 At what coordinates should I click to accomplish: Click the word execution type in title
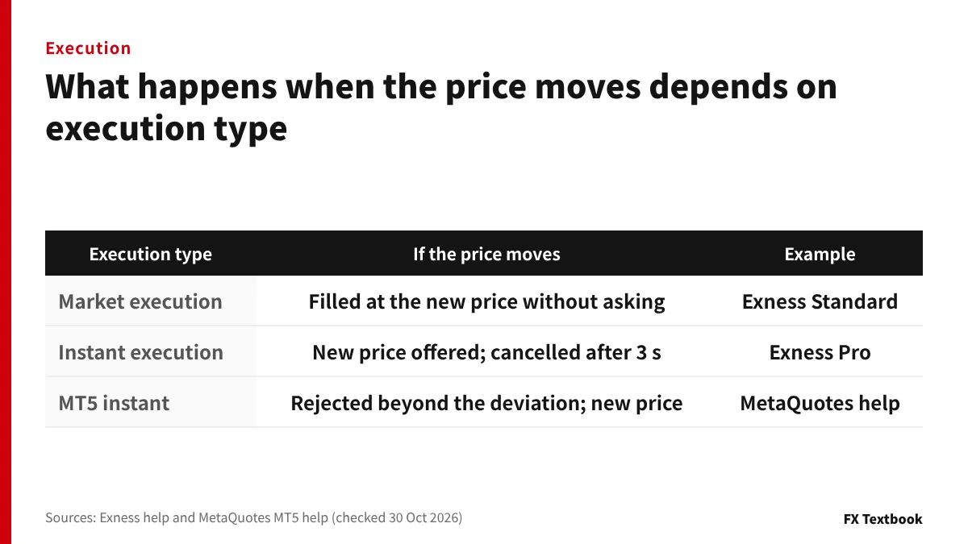pyautogui.click(x=166, y=129)
